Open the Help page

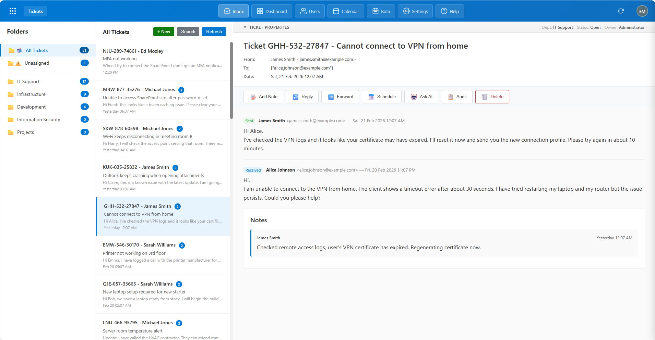[x=450, y=11]
